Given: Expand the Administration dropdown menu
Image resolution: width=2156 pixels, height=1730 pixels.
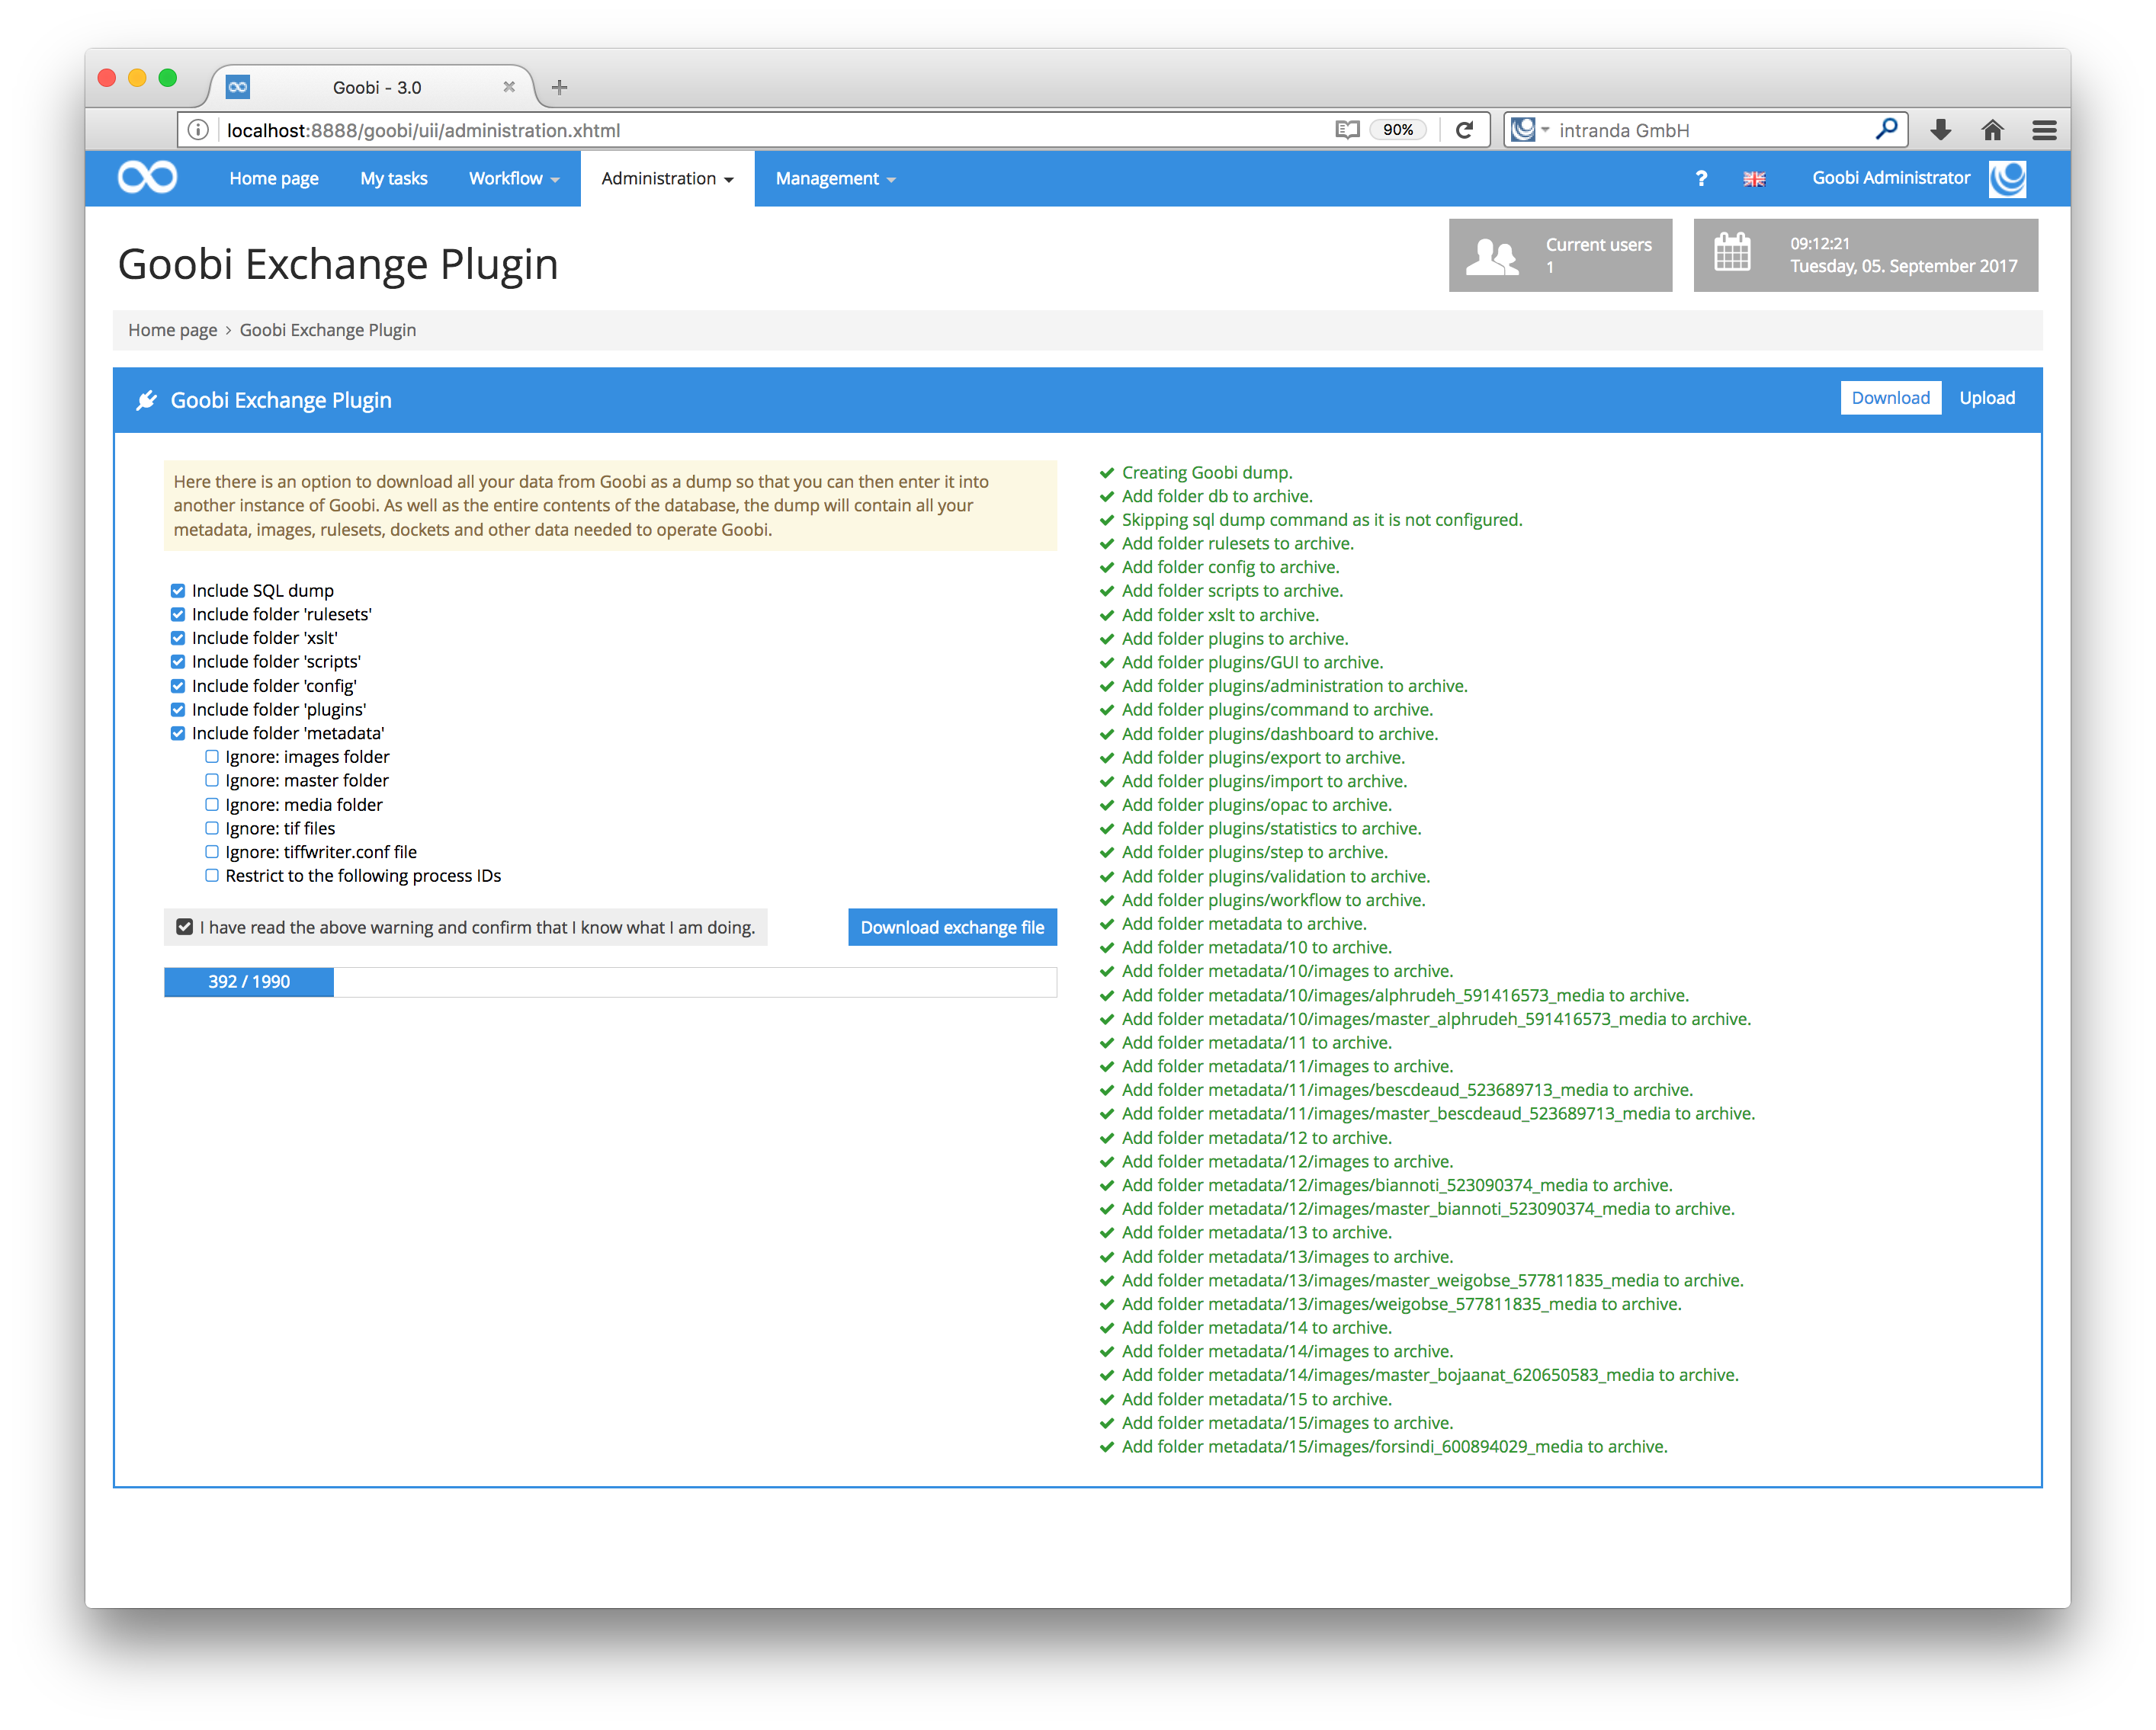Looking at the screenshot, I should 667,179.
